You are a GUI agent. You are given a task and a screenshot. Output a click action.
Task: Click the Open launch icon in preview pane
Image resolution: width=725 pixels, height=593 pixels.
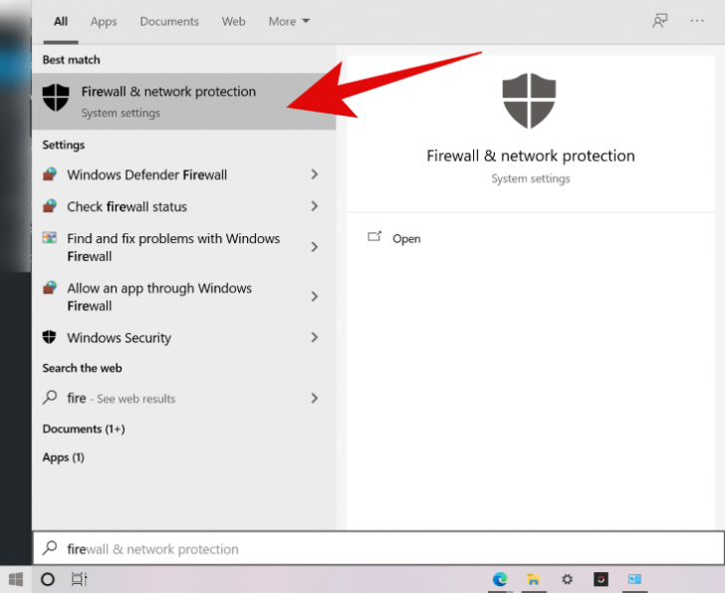tap(374, 237)
